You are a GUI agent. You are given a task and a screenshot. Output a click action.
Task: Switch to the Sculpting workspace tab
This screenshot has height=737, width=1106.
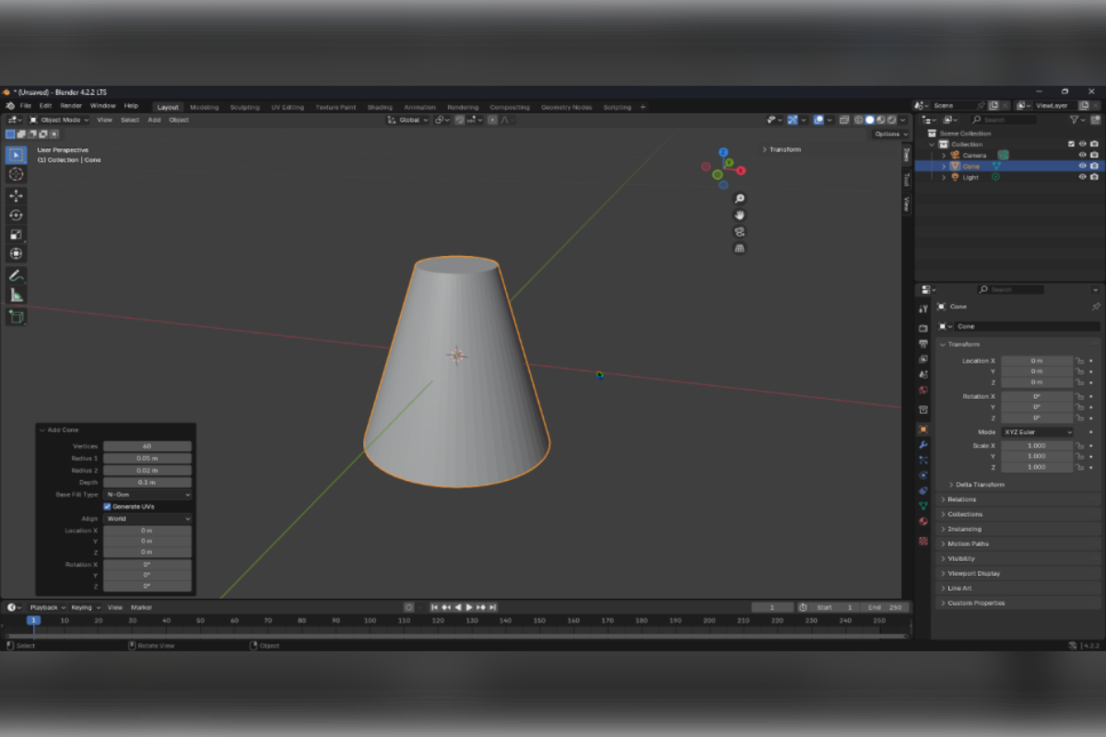[x=244, y=107]
